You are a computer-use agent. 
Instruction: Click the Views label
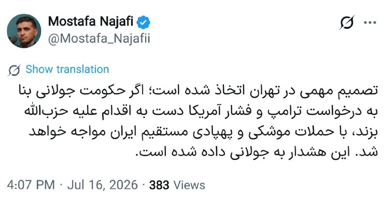pyautogui.click(x=189, y=185)
